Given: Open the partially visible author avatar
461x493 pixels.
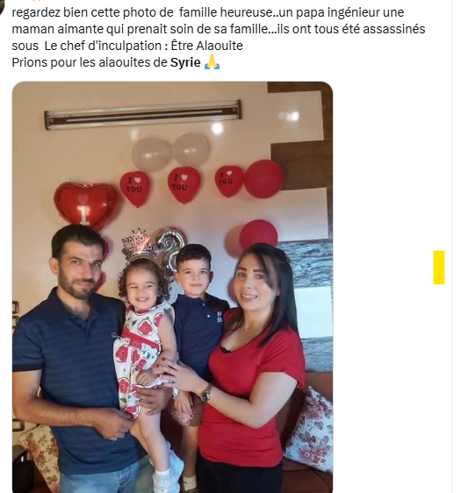Looking at the screenshot, I should coord(2,7).
